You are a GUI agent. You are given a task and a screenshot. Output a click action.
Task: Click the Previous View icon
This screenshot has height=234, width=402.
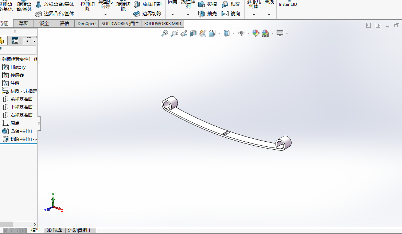(184, 33)
